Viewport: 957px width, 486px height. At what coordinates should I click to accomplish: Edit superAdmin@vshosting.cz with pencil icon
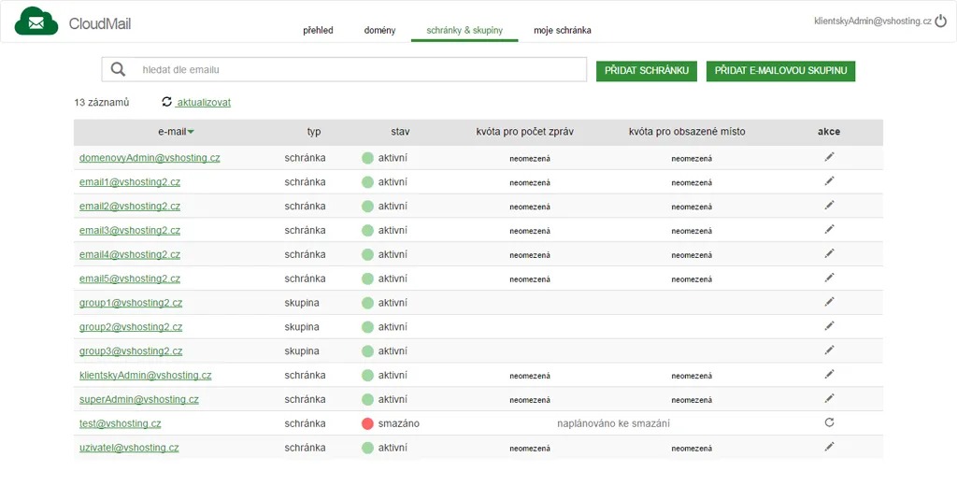tap(829, 398)
